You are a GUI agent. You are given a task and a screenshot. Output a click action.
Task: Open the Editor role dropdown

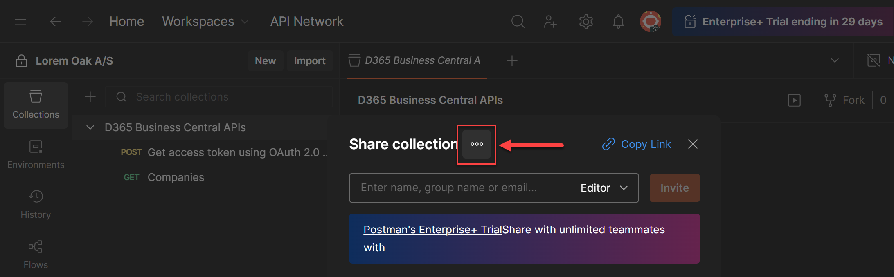604,188
